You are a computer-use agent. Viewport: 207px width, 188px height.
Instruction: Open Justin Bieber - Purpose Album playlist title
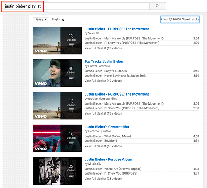point(108,159)
